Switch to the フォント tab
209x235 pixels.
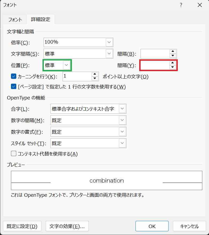coord(15,20)
